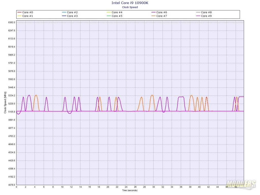The height and width of the screenshot is (195, 260).
Task: Click the 10 tick on time axis
Action: 62,187
